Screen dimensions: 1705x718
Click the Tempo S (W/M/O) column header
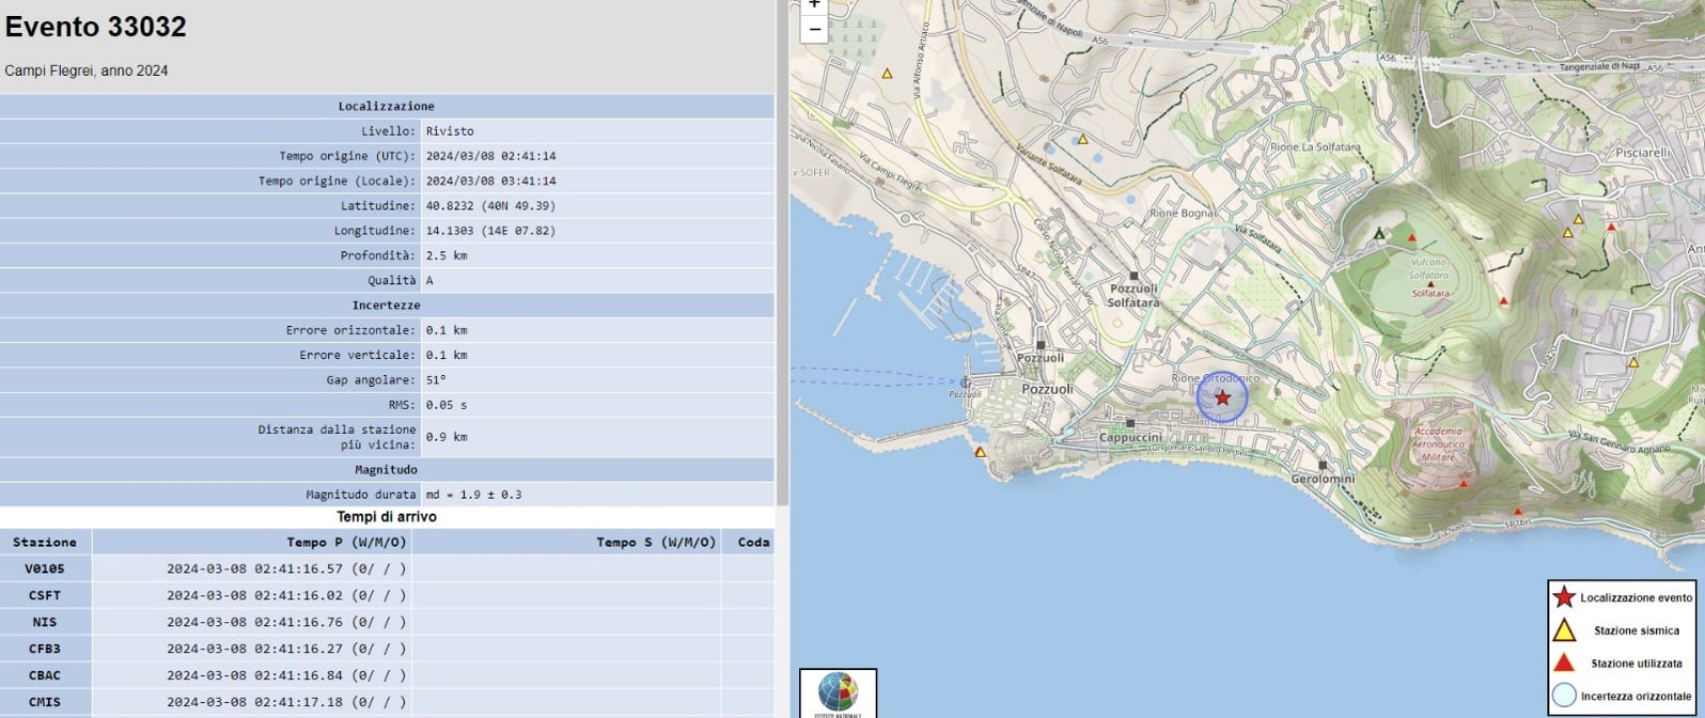point(566,542)
